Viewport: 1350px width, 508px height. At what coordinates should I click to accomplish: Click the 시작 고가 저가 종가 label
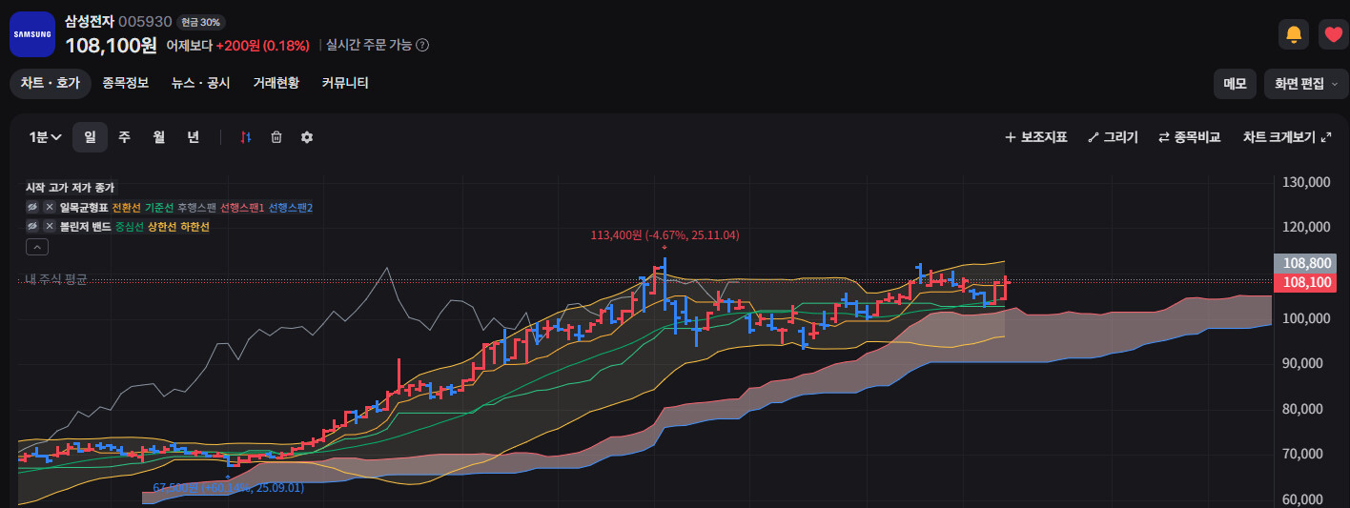(x=70, y=188)
